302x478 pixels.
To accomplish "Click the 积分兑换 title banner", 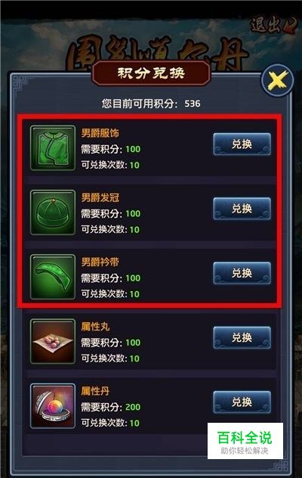I will [151, 73].
